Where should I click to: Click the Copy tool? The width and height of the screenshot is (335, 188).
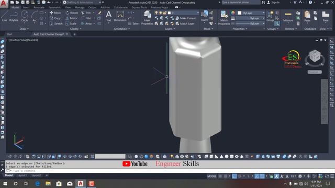(55, 18)
